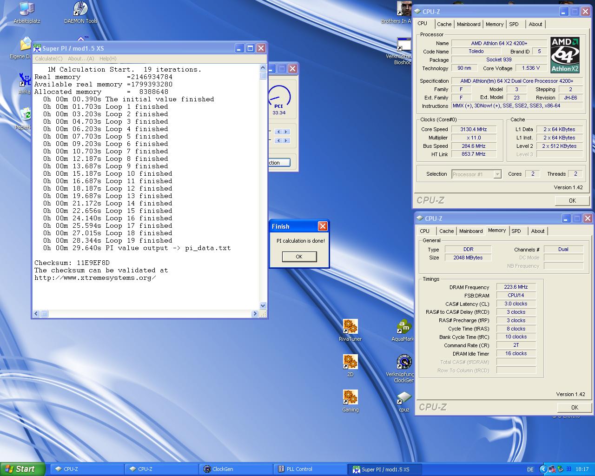Viewport: 595px width, 476px height.
Task: Open the 2D RivaTuner profile shortcut
Action: click(350, 366)
